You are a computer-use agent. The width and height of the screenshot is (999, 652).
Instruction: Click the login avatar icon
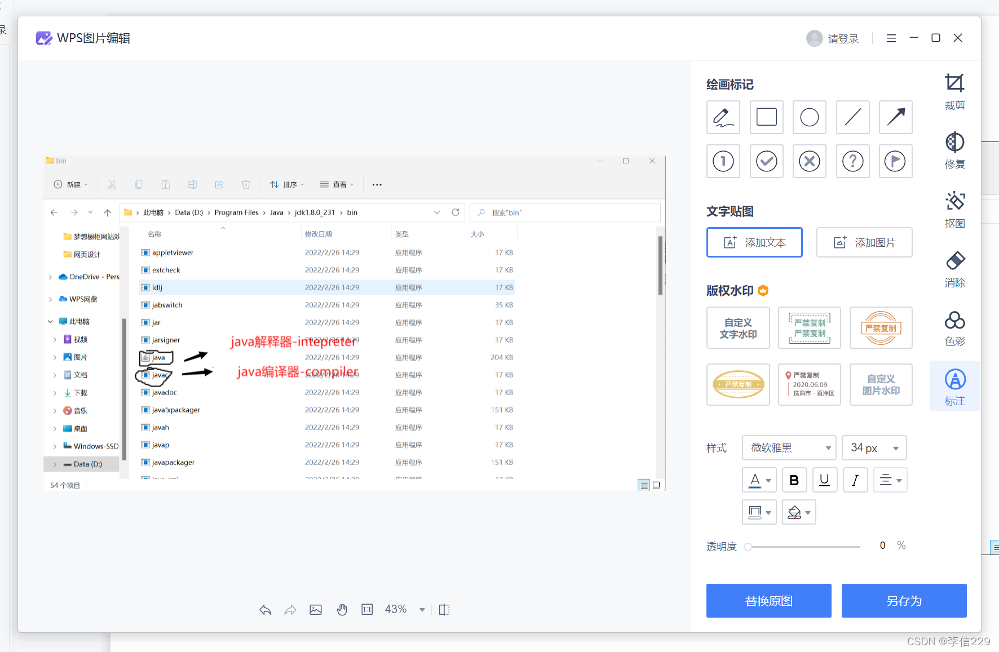pos(814,38)
